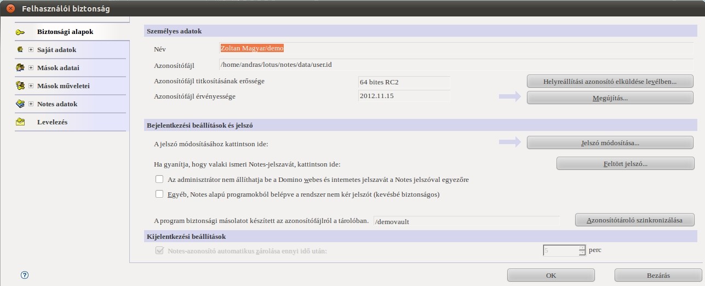Click the /demovault vault field

466,221
